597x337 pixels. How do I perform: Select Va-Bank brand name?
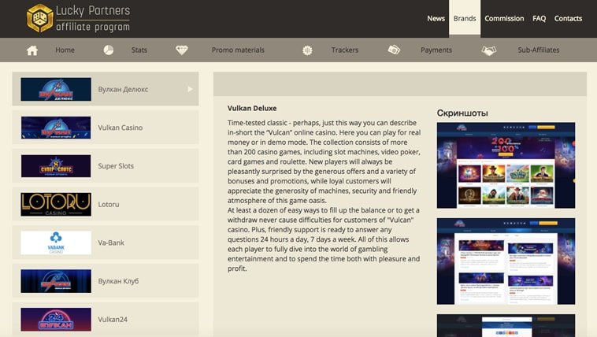tap(111, 243)
